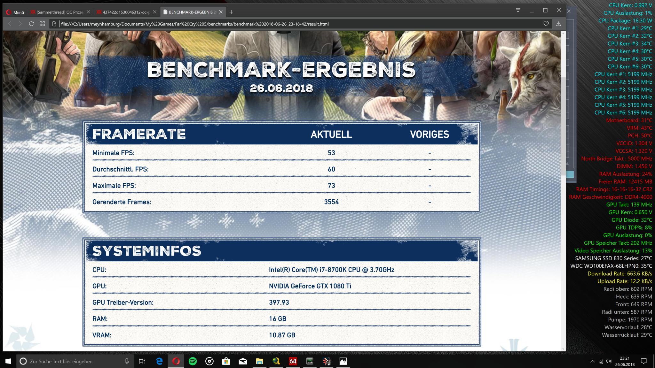
Task: Open a new tab with the plus button
Action: click(x=231, y=12)
